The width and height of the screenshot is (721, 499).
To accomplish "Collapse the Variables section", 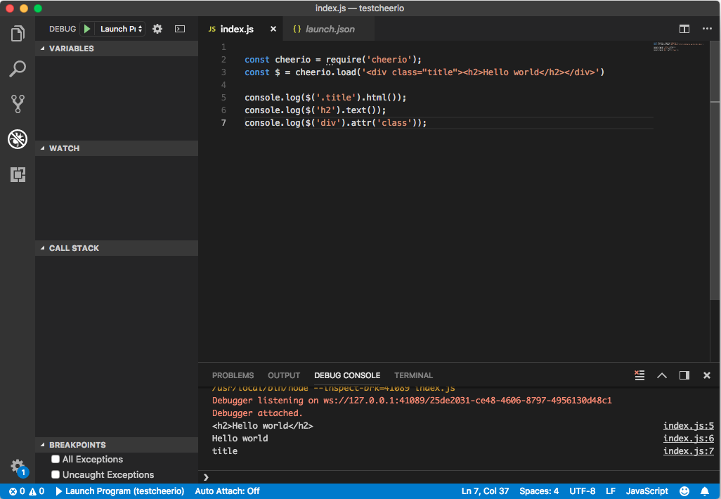I will [x=117, y=48].
